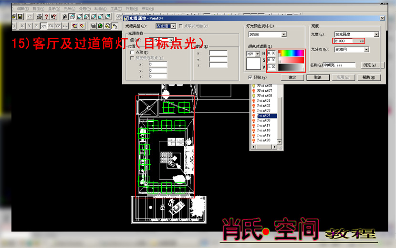Viewport: 396px width, 248px height.
Task: Click the Print icon in toolbar
Action: (x=40, y=17)
